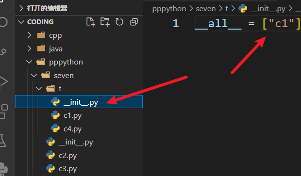Click the New Folder icon

click(x=105, y=22)
